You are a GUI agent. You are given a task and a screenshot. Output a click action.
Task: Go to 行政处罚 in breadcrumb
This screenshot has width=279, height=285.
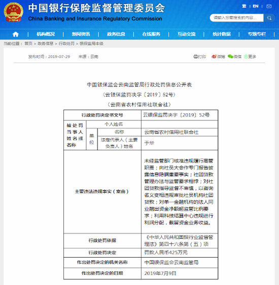[x=66, y=44]
